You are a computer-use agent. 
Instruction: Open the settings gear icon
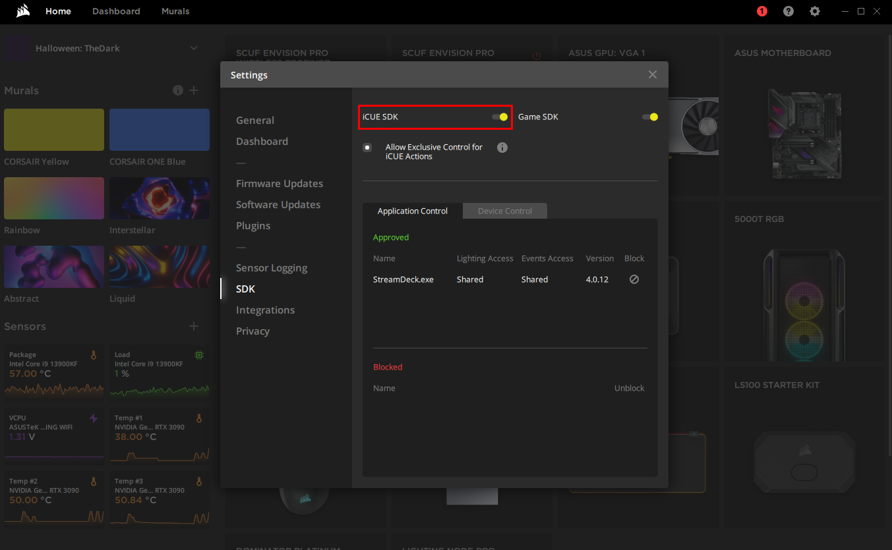click(x=815, y=11)
